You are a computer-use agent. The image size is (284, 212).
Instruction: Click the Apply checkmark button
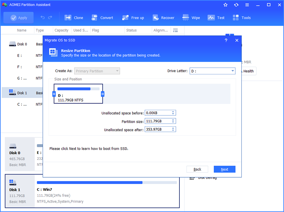point(18,18)
